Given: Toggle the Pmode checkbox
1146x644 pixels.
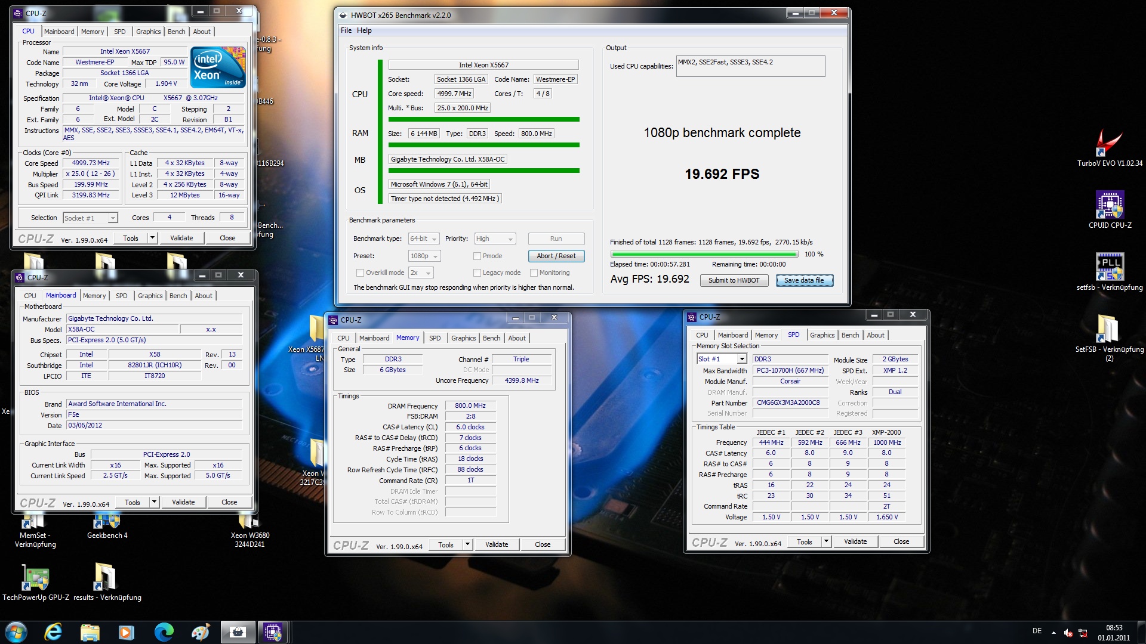Looking at the screenshot, I should coord(477,256).
